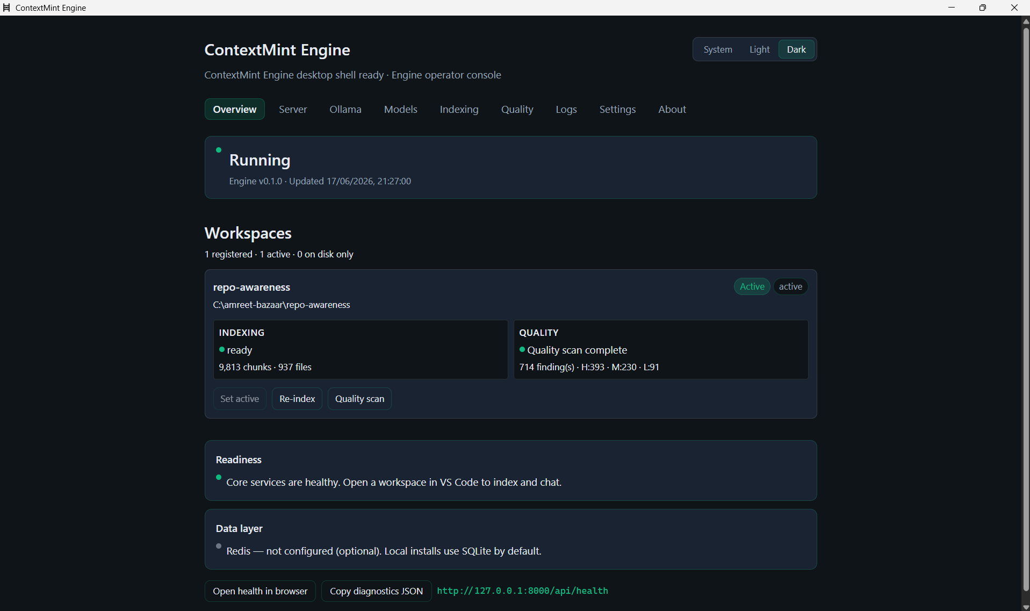The image size is (1030, 611).
Task: Click the Redis not configured message
Action: coord(384,551)
